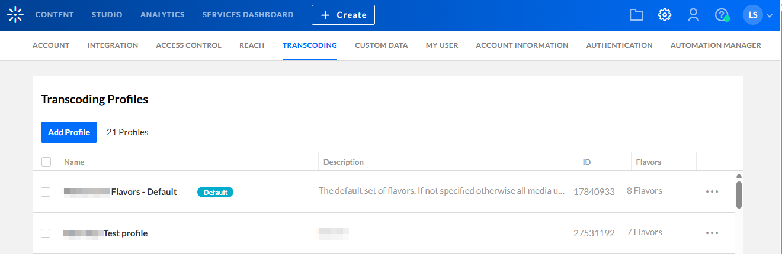Open the folder icon in header
Screen dimensions: 782x254
point(636,15)
